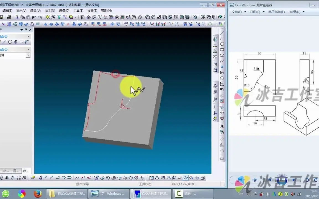Collapse the second command section expander
319x199 pixels.
29,49
